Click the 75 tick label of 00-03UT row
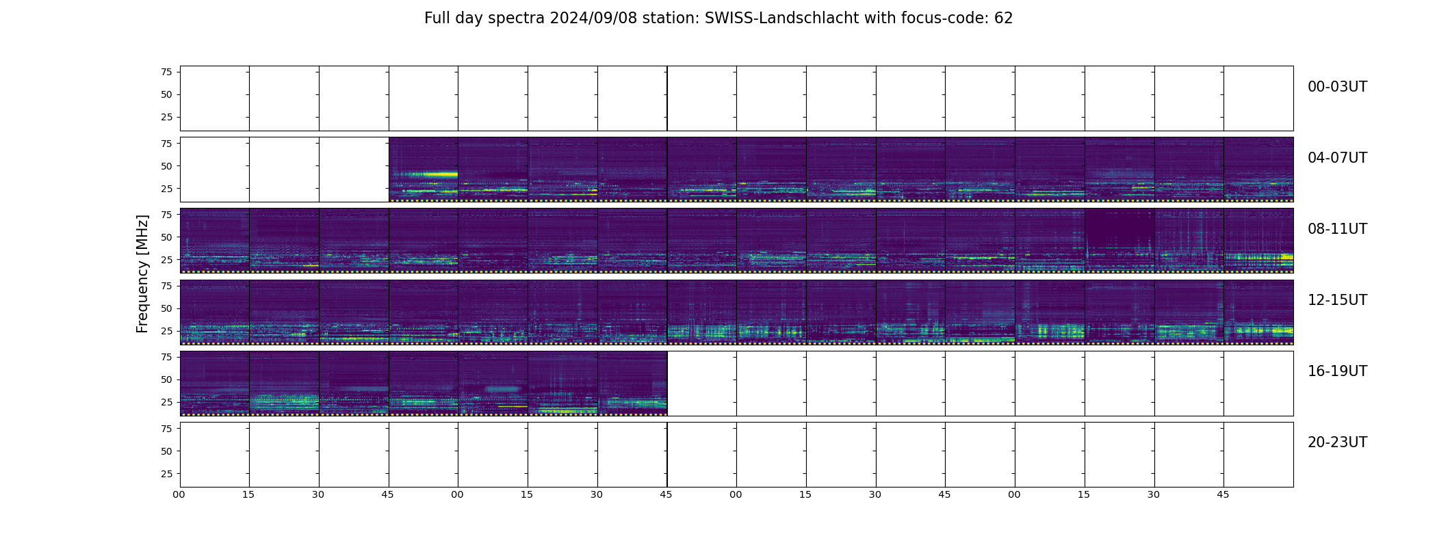This screenshot has width=1437, height=547. click(x=166, y=72)
